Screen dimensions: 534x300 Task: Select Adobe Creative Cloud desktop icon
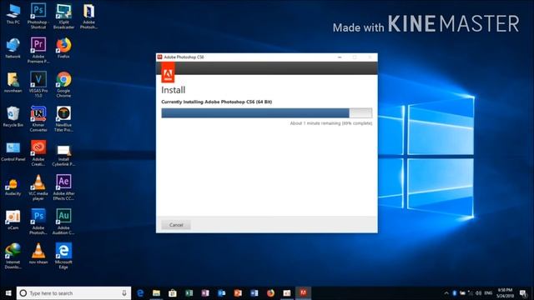[38, 153]
